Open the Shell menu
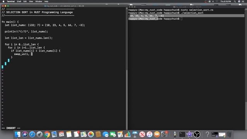The width and height of the screenshot is (247, 139). coord(19,2)
